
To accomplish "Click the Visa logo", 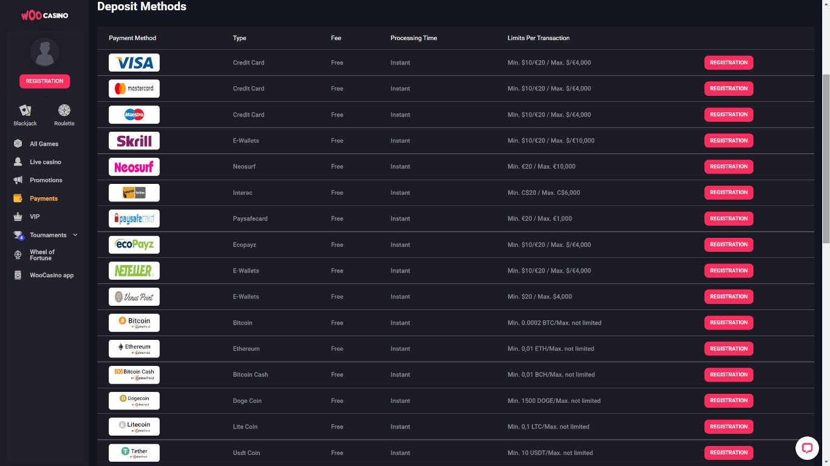I will click(134, 62).
